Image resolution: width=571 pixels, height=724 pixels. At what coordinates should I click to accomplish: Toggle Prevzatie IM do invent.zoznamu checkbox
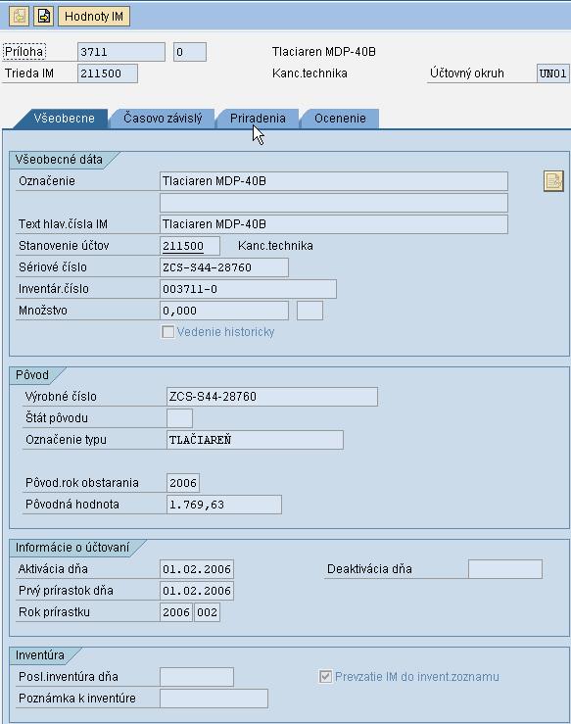click(x=325, y=677)
